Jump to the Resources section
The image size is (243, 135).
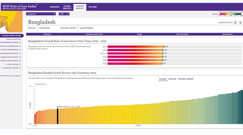pyautogui.click(x=228, y=34)
